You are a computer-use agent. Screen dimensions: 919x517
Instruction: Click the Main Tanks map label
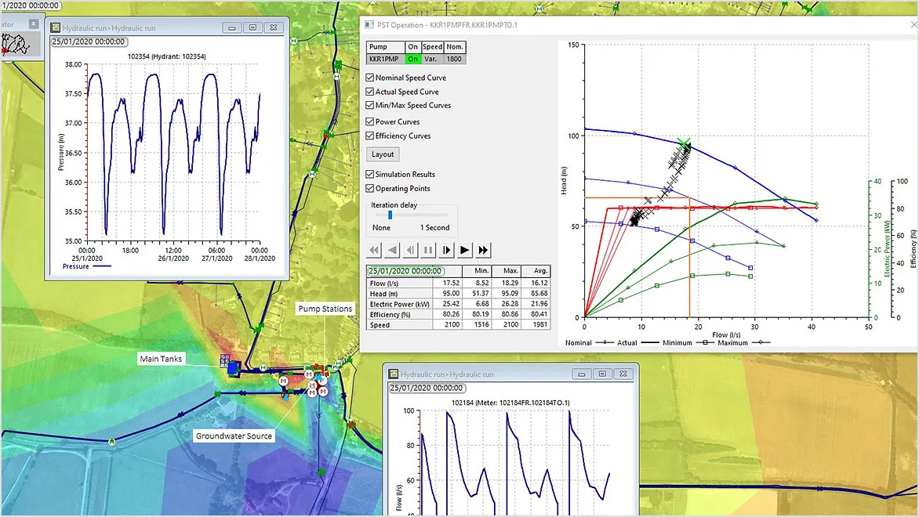click(x=161, y=359)
